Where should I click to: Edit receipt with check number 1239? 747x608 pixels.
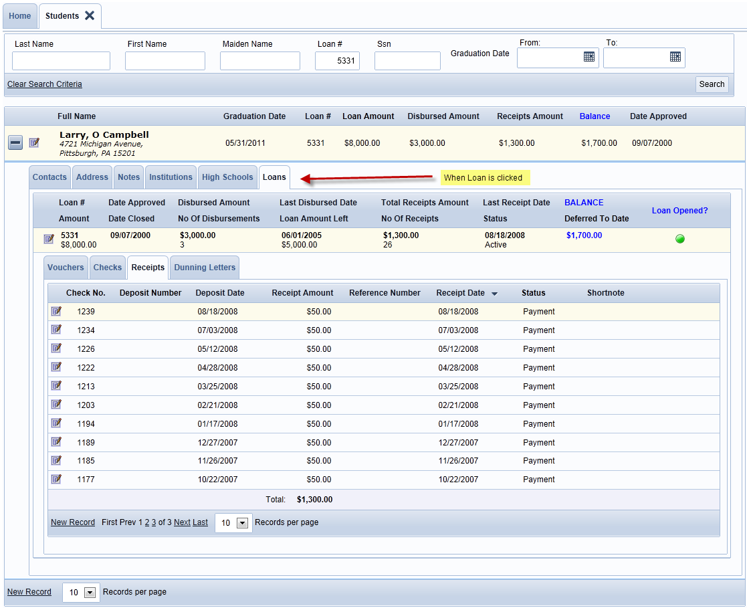[x=56, y=311]
